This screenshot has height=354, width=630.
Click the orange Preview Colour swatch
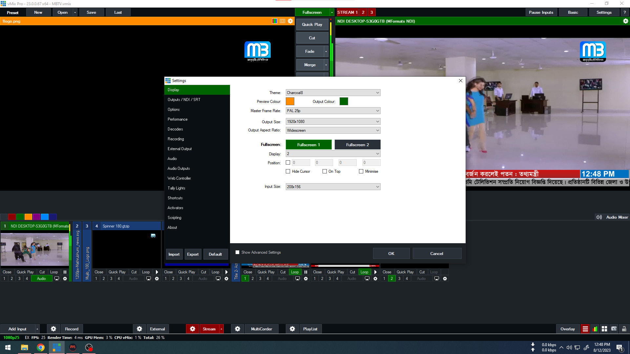(x=290, y=101)
